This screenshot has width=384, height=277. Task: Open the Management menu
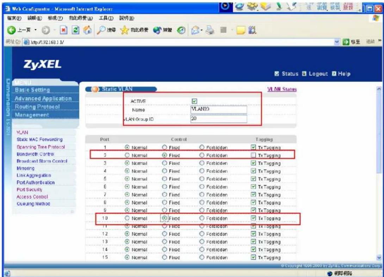[32, 115]
